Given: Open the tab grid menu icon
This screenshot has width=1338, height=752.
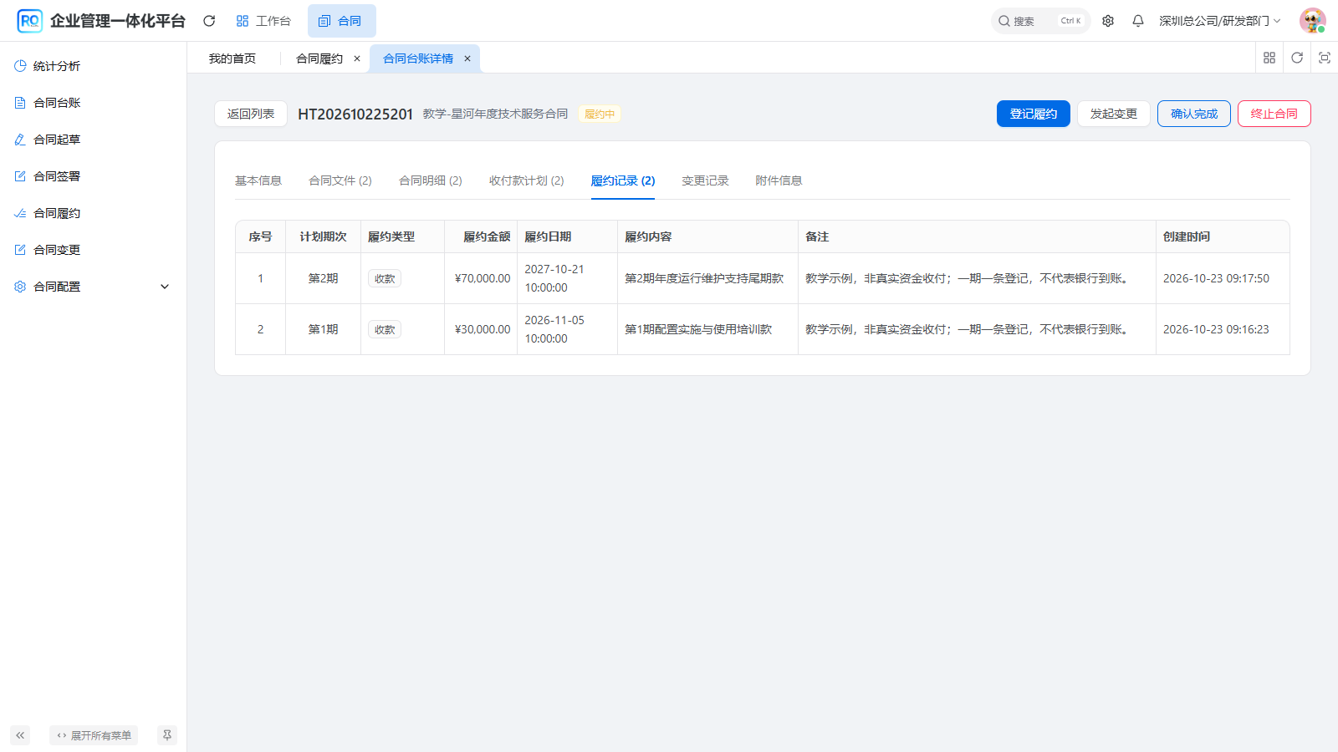Looking at the screenshot, I should [1269, 58].
